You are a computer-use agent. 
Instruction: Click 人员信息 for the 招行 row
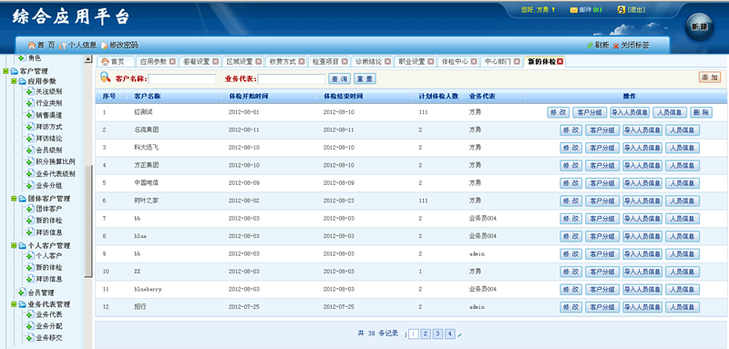point(683,307)
